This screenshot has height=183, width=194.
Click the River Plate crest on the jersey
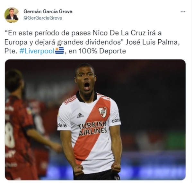(102, 112)
